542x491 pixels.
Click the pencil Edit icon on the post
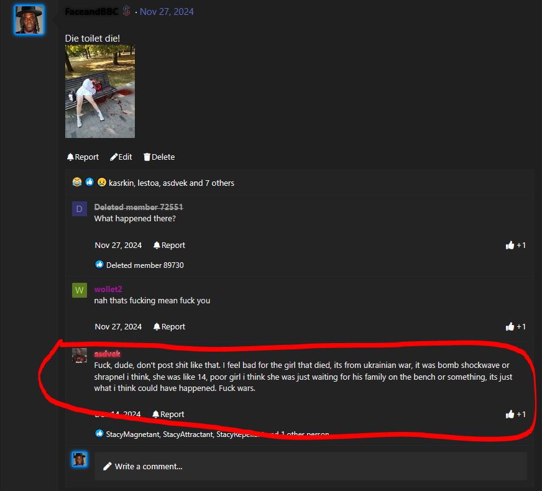pyautogui.click(x=114, y=157)
